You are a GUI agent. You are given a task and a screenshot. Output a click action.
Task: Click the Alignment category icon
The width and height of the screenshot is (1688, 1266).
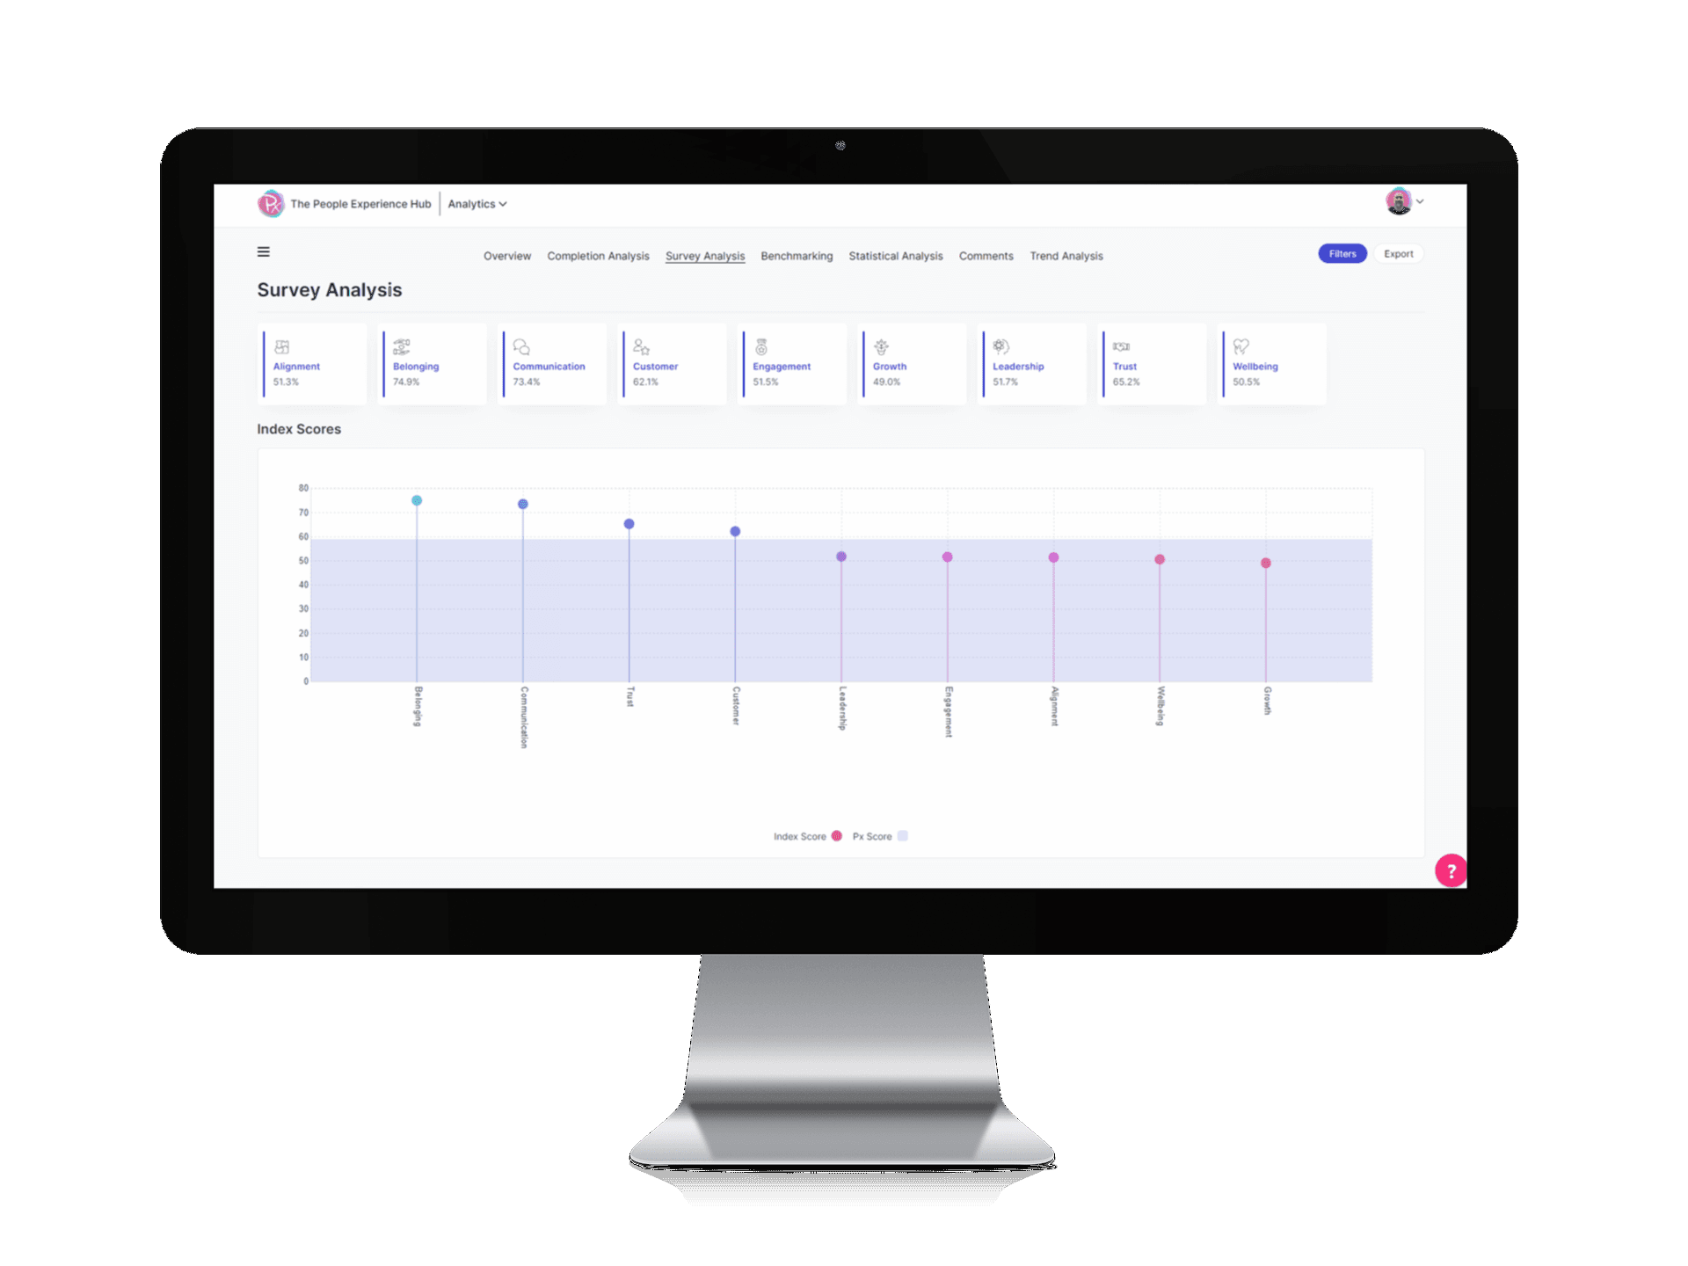(288, 343)
